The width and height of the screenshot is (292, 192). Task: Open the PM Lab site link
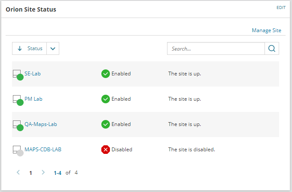coord(33,99)
